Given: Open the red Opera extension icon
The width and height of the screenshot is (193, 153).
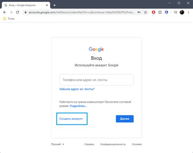Looking at the screenshot, I should point(154,12).
